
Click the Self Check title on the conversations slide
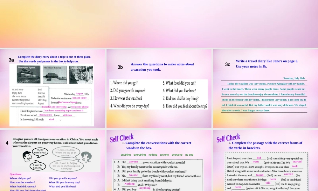122,138
